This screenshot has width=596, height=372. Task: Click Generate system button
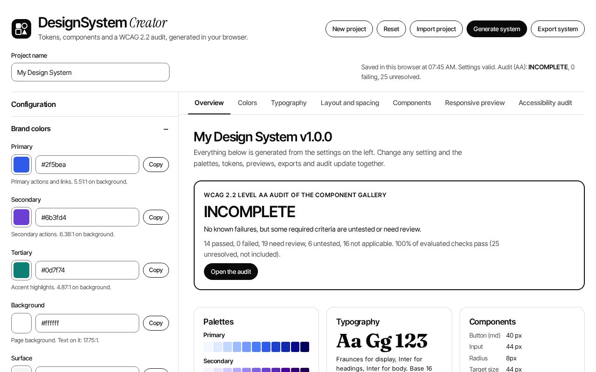[497, 29]
